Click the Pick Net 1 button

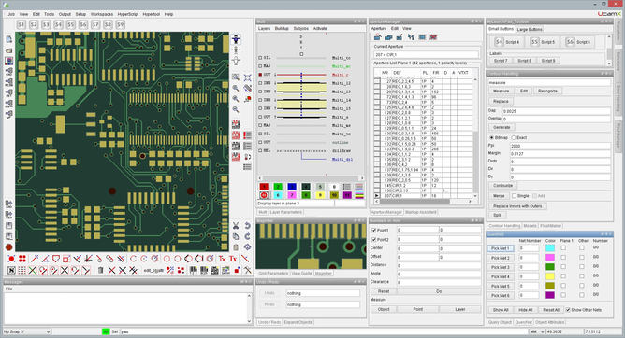click(x=501, y=248)
